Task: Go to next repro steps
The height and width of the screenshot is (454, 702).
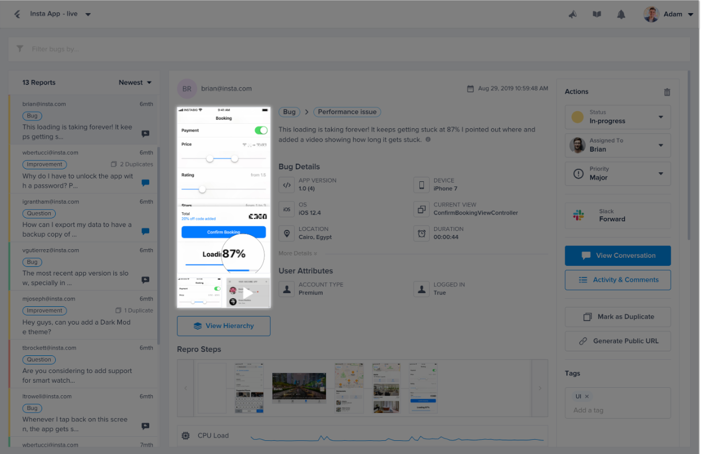Action: [x=540, y=388]
